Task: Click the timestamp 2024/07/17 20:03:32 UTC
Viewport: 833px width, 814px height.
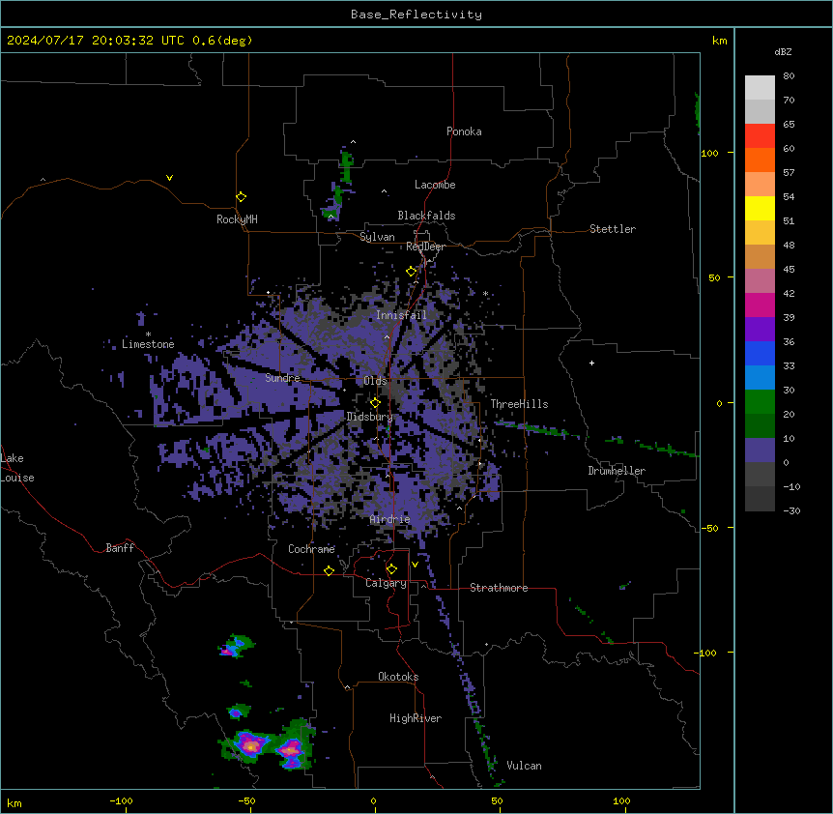Action: point(95,41)
